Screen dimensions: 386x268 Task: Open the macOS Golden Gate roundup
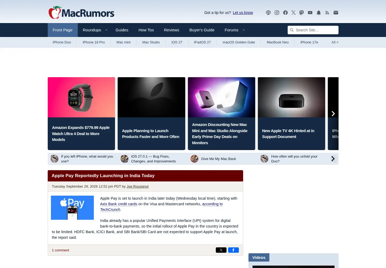pyautogui.click(x=239, y=42)
